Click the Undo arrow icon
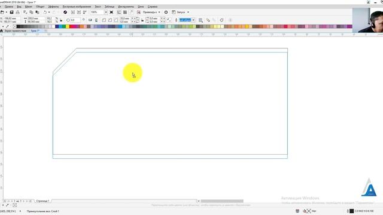This screenshot has height=215, width=383. [x=45, y=12]
